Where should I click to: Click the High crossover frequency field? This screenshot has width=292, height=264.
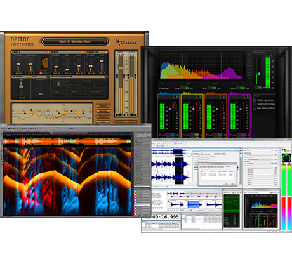(241, 88)
